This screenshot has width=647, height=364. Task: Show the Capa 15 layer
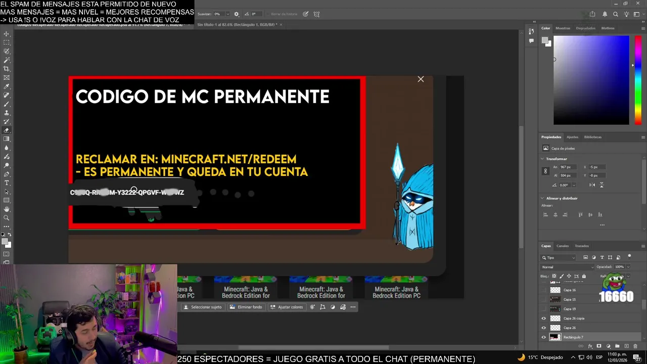click(x=544, y=299)
